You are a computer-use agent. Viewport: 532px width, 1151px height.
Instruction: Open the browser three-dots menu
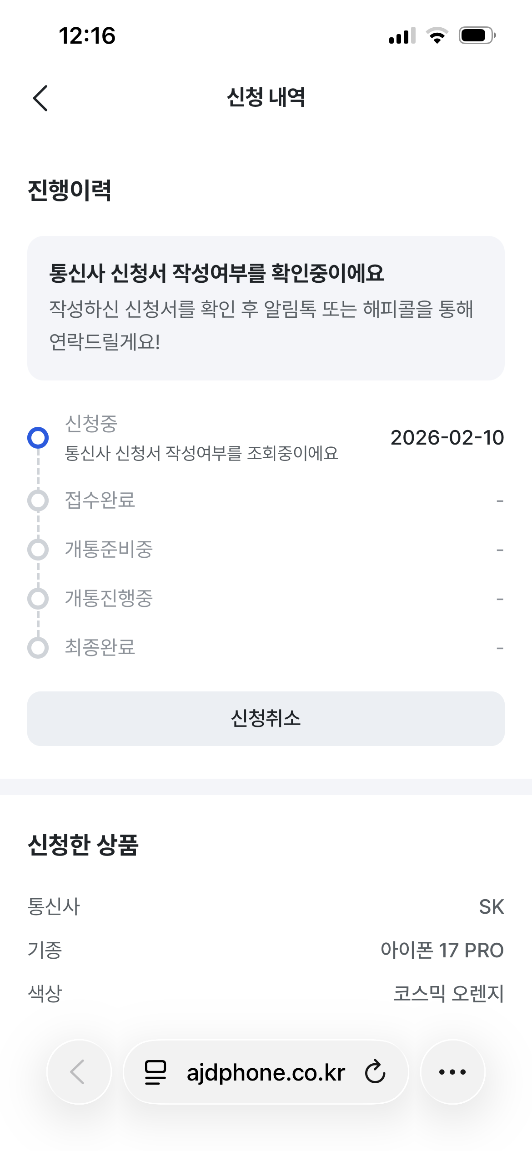(x=452, y=1071)
